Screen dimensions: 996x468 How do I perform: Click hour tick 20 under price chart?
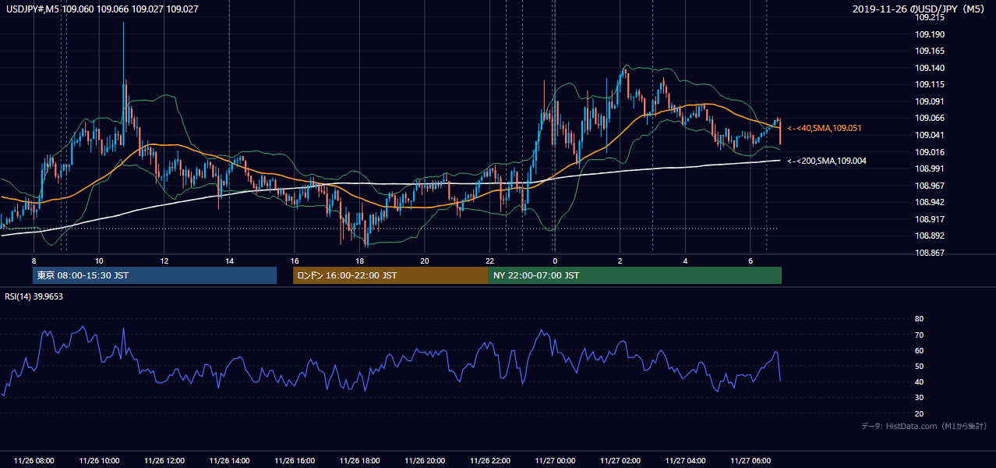click(x=425, y=261)
